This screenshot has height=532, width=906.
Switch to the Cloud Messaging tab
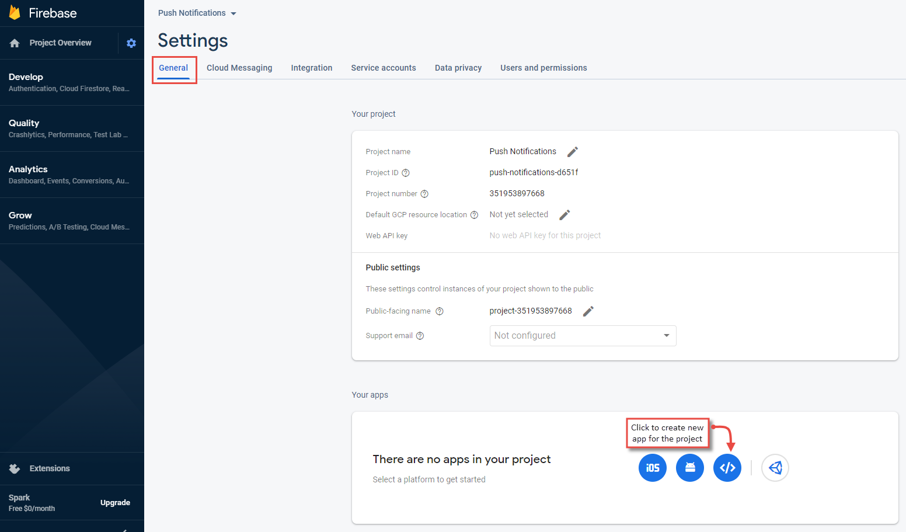(x=239, y=68)
